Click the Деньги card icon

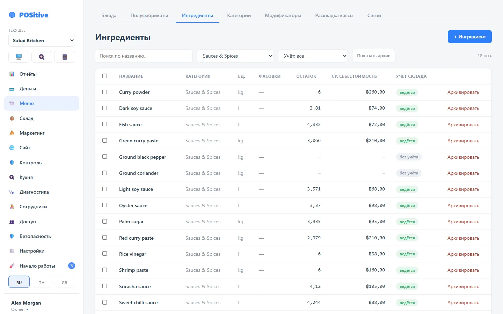(12, 89)
